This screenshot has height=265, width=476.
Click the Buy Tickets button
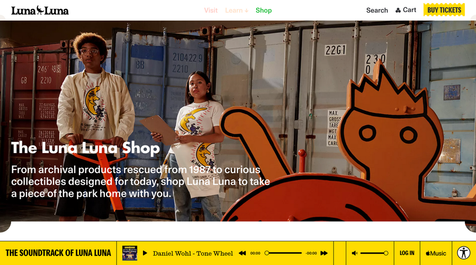[x=444, y=10]
